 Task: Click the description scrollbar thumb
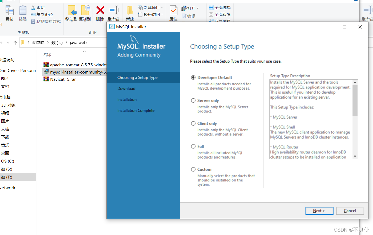355,100
